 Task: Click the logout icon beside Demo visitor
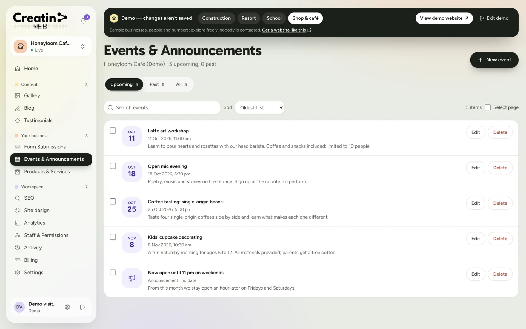coord(82,307)
